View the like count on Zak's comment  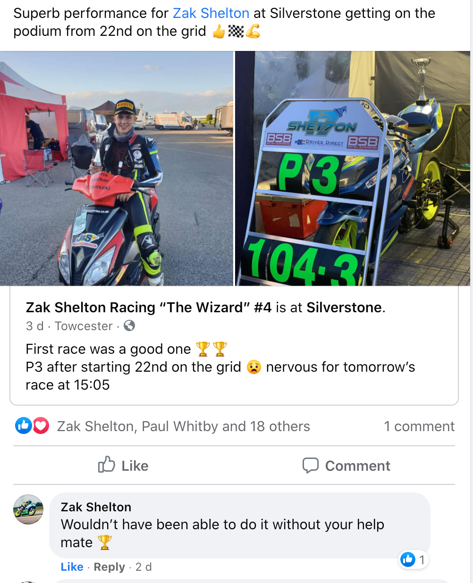[414, 560]
